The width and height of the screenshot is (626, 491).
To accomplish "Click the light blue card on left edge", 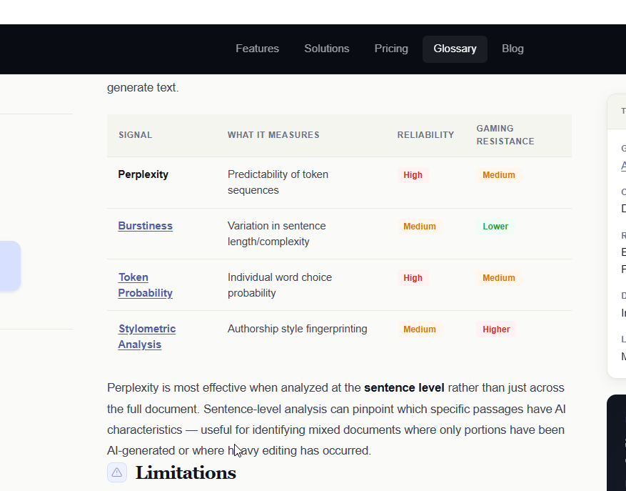I will coord(10,266).
